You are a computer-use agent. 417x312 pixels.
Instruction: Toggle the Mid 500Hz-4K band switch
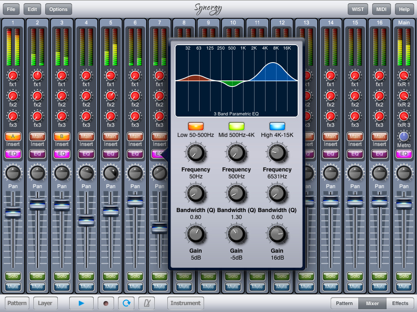[x=237, y=126]
